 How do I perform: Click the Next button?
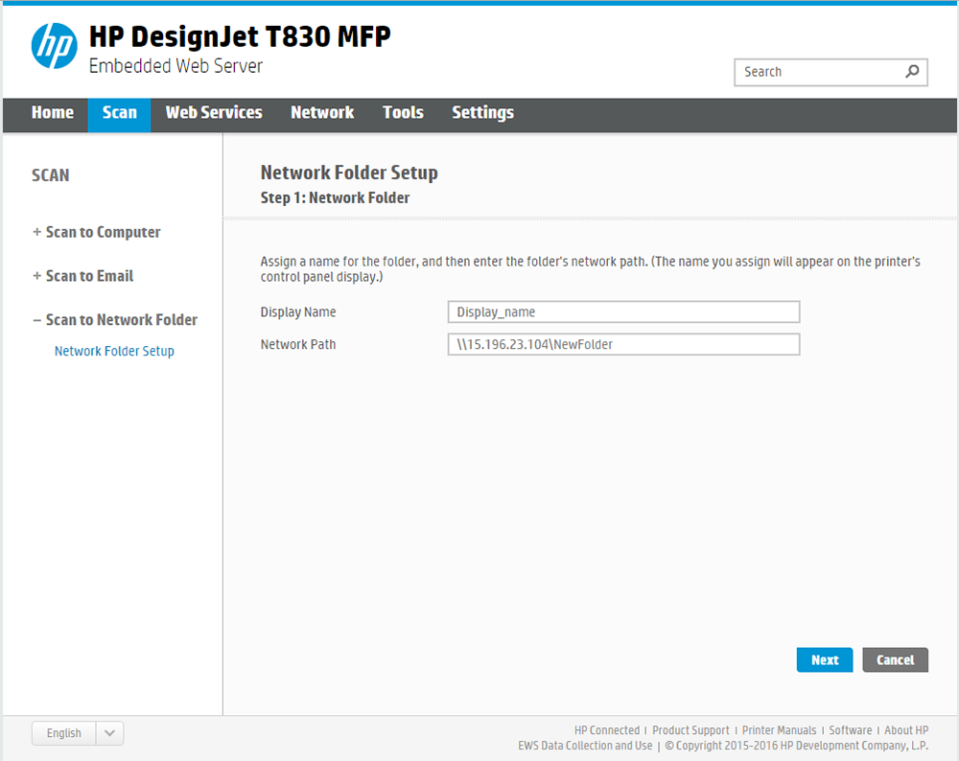point(824,659)
